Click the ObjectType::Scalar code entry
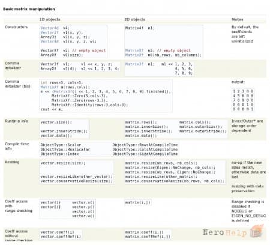 click(61, 145)
